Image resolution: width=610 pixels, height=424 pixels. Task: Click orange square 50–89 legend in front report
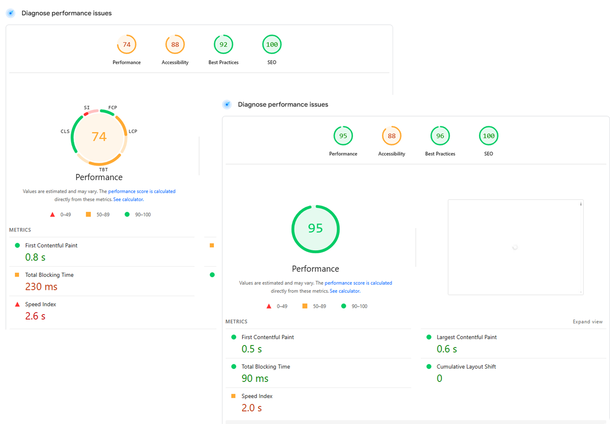coord(314,306)
